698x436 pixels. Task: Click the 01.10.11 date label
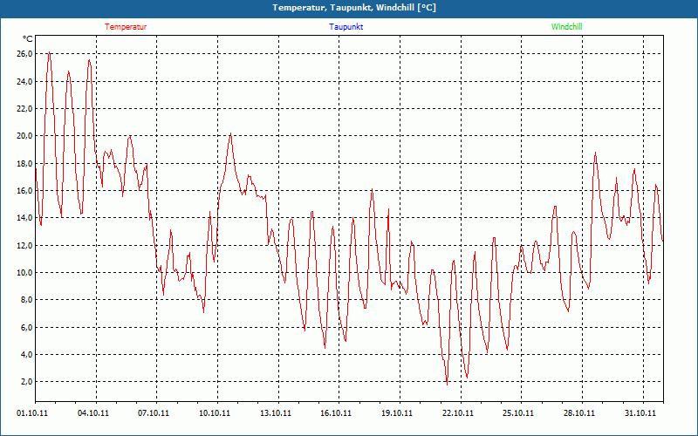coord(32,412)
